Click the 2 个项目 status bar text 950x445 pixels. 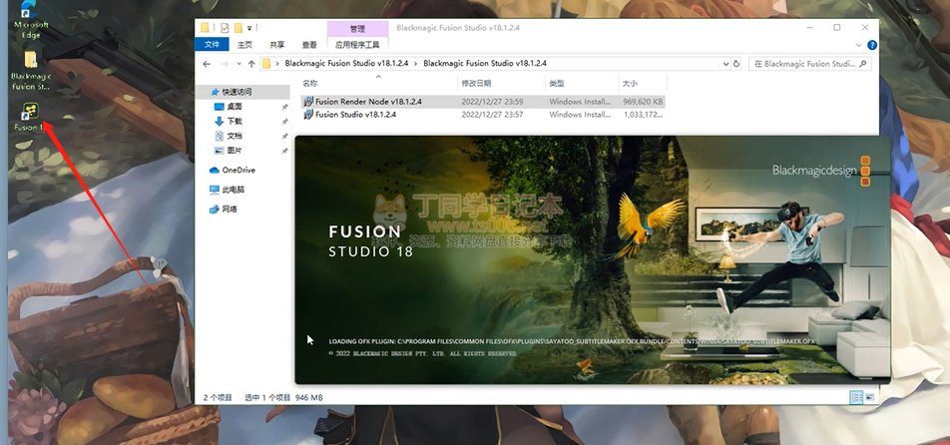(218, 398)
